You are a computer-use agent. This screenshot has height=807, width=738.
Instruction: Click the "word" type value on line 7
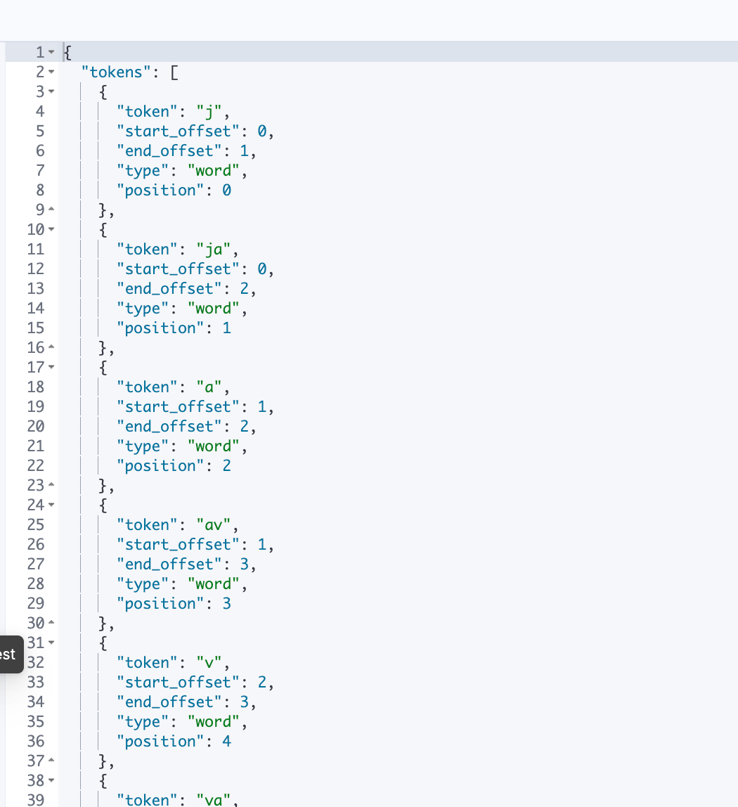214,170
